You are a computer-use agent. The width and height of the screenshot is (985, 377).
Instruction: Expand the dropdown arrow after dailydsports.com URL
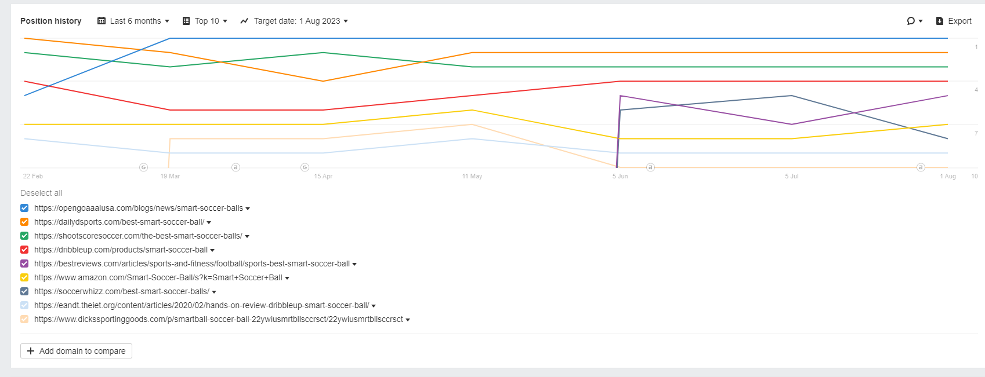209,222
